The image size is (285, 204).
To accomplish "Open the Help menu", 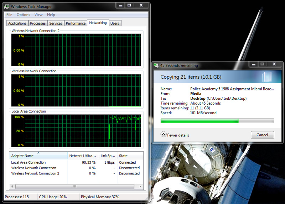I will [51, 15].
